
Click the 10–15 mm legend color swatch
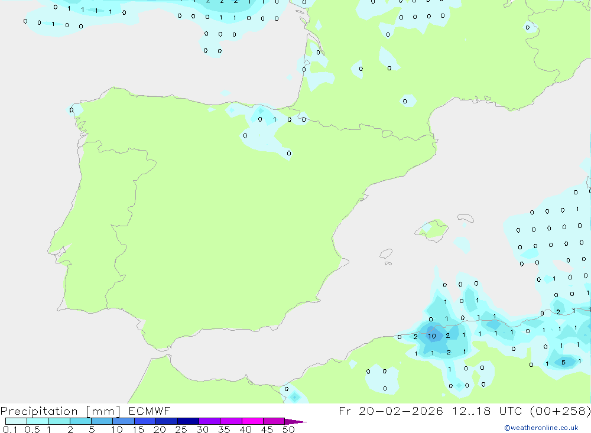coord(124,421)
